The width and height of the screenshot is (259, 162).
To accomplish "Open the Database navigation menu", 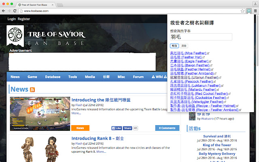I will pos(53,77).
